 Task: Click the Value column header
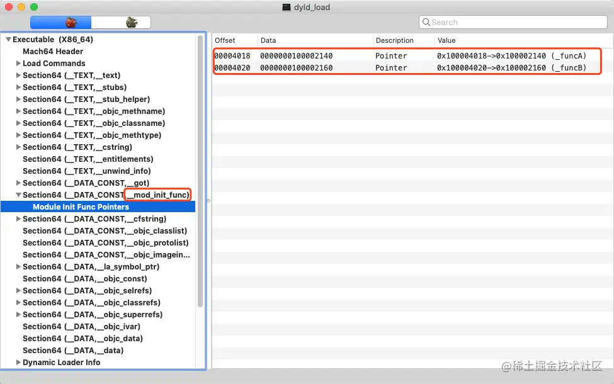pyautogui.click(x=524, y=40)
